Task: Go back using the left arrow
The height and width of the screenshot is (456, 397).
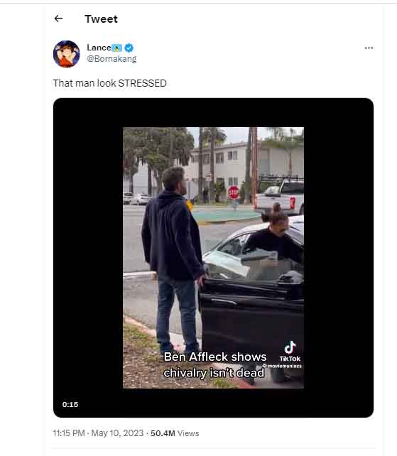Action: [x=58, y=18]
